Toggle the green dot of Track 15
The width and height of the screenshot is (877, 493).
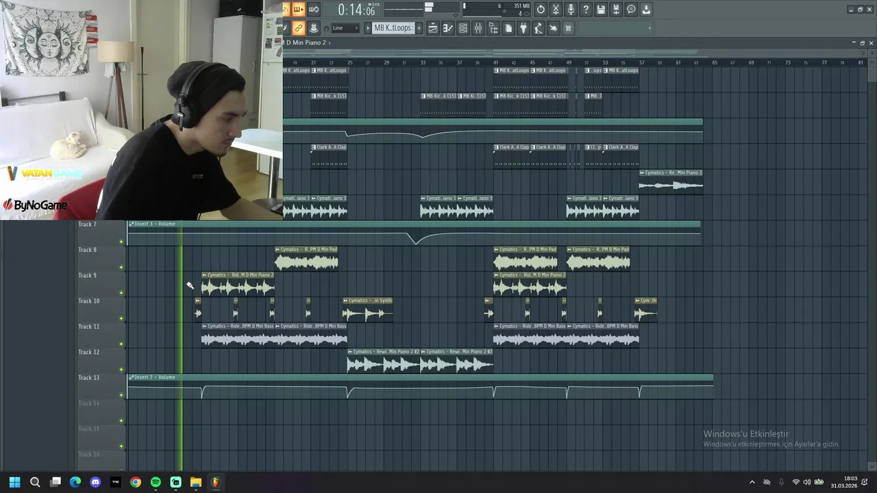point(121,446)
